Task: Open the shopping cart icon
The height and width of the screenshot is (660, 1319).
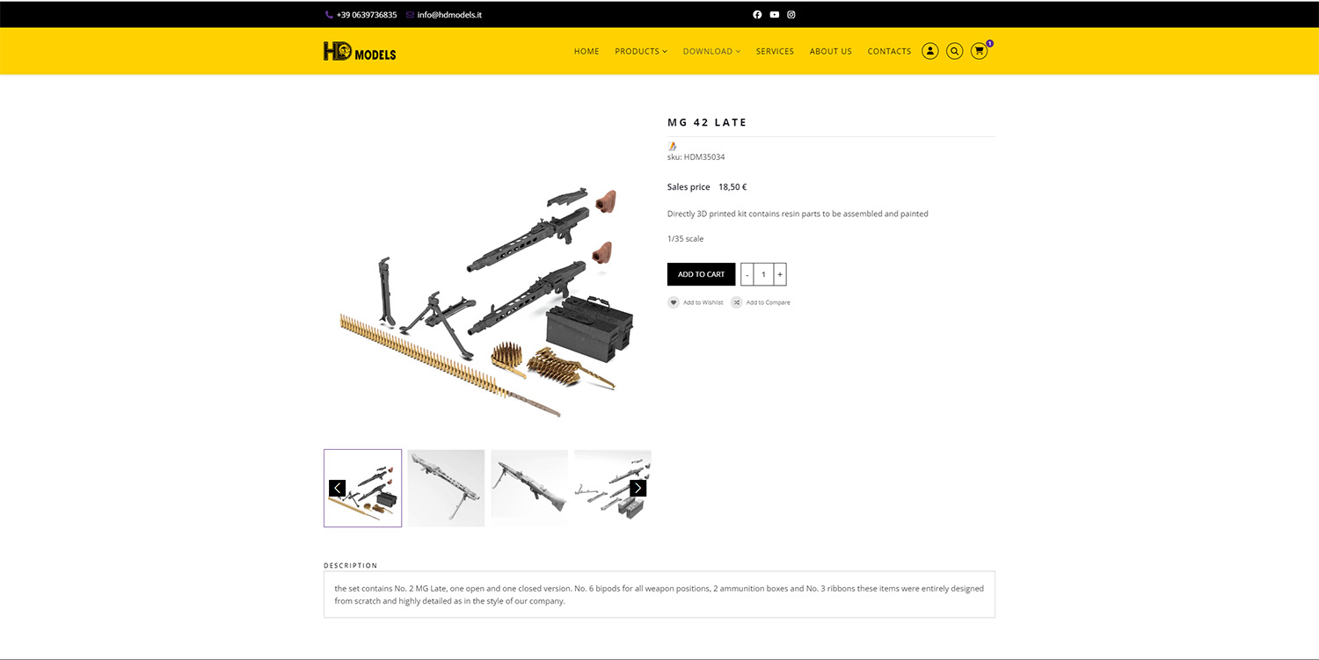Action: click(x=979, y=51)
